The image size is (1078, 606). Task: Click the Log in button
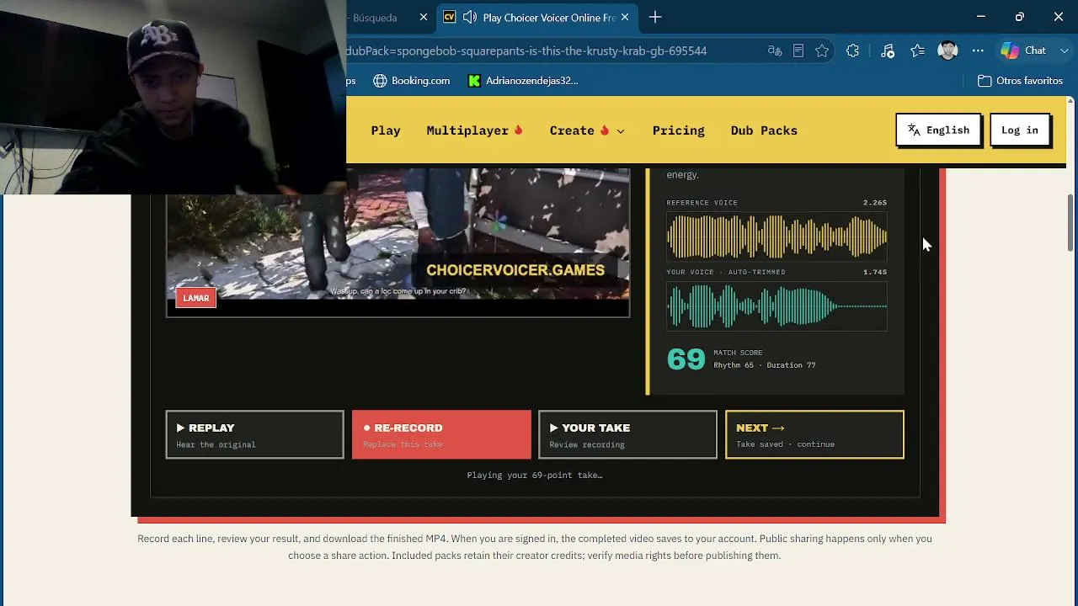tap(1020, 130)
